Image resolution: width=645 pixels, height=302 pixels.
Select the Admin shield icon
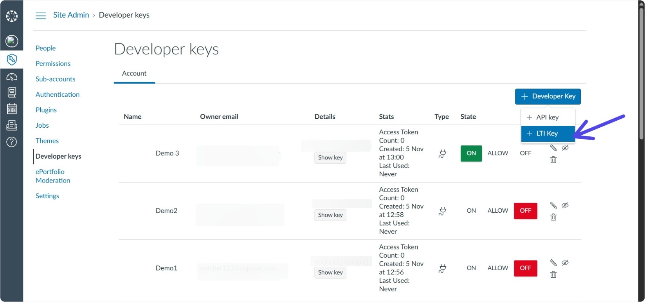12,60
